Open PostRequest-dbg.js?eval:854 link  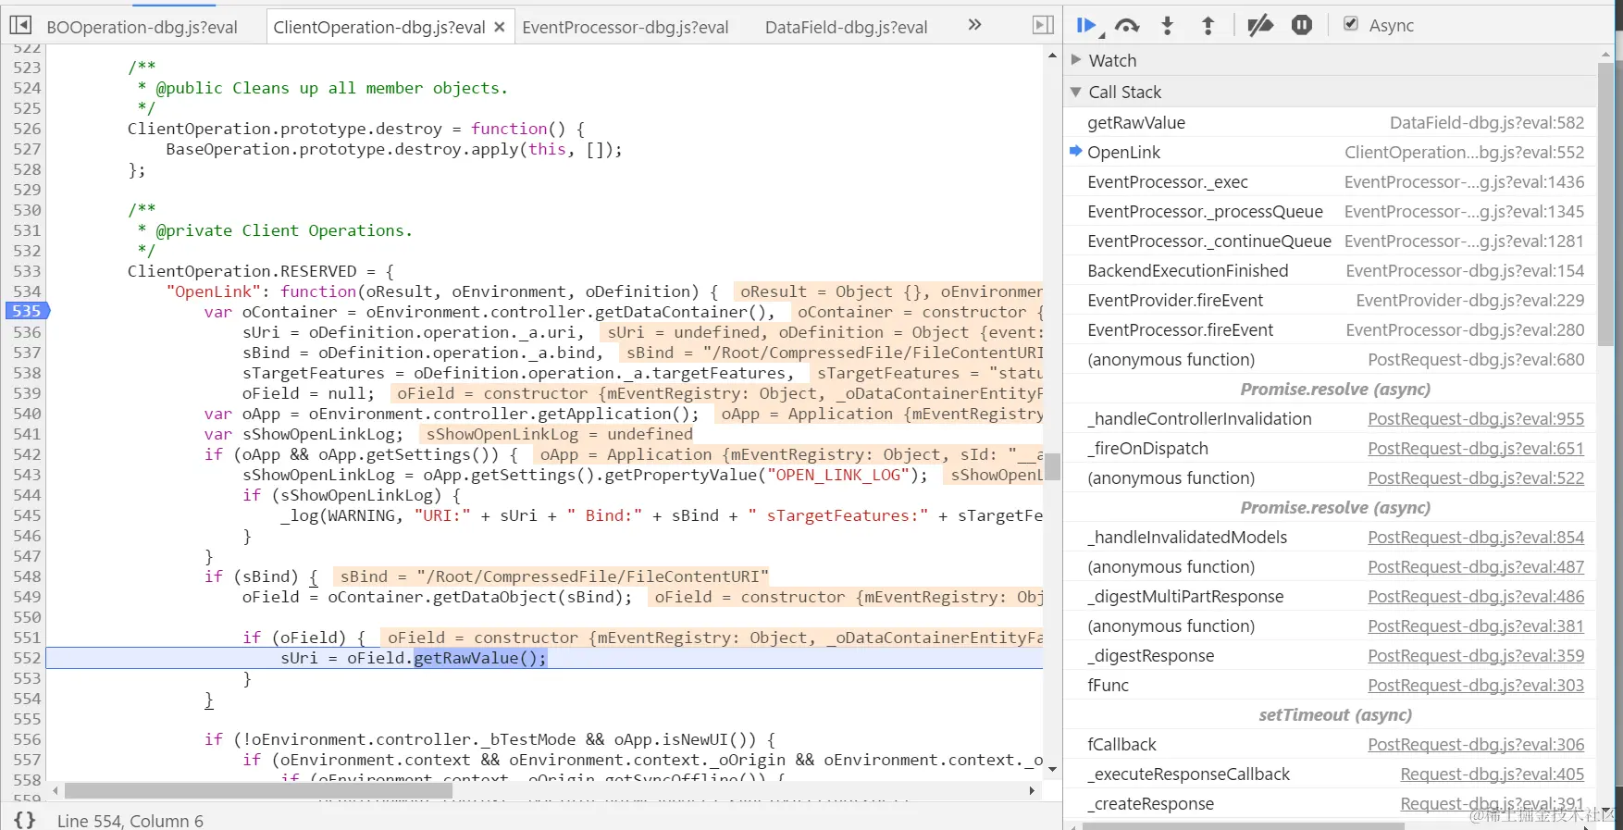[1476, 538]
